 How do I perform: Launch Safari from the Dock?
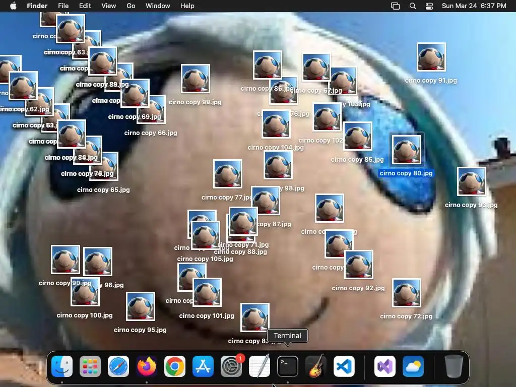(x=118, y=366)
